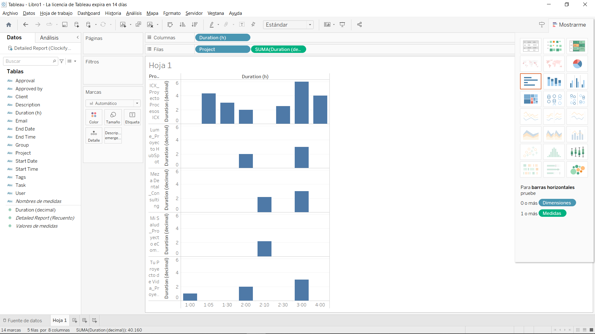
Task: Select the stacked bars chart in Mostrarme
Action: (x=554, y=81)
